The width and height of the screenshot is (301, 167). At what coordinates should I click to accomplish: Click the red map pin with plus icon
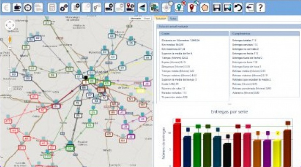point(192,8)
